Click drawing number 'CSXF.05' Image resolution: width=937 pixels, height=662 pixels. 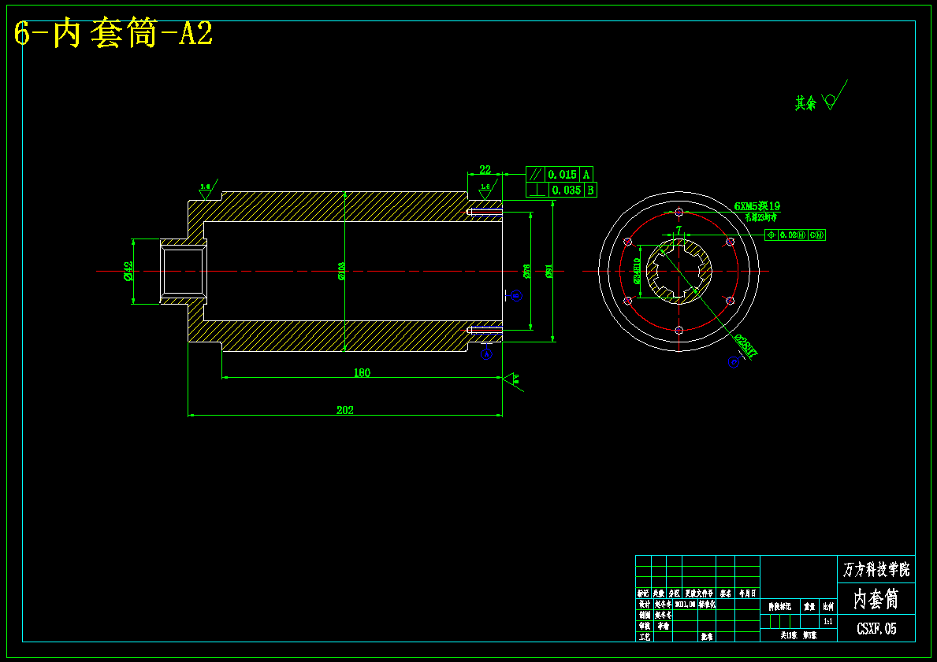[x=876, y=629]
